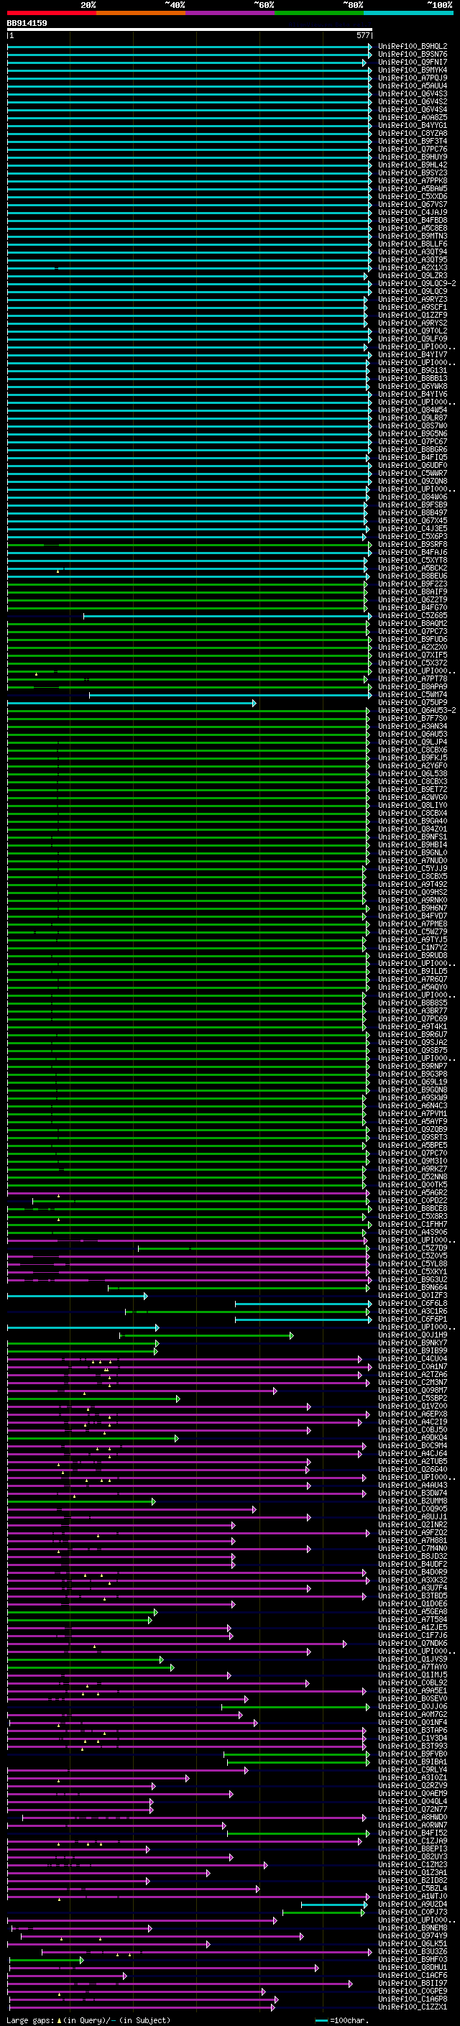Click the UniRef100_C5Z685 label
Image resolution: width=460 pixels, height=2026 pixels.
pos(413,616)
